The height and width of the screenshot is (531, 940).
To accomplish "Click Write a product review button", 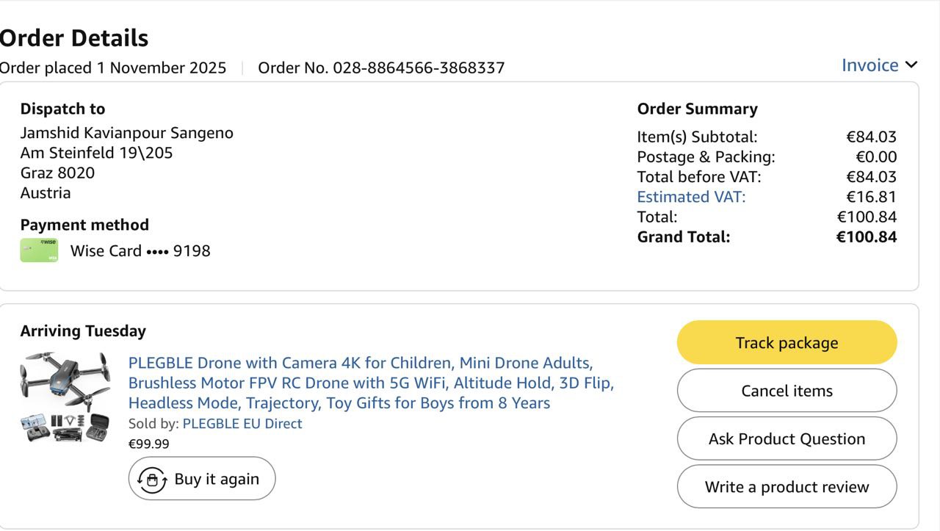I will (787, 487).
